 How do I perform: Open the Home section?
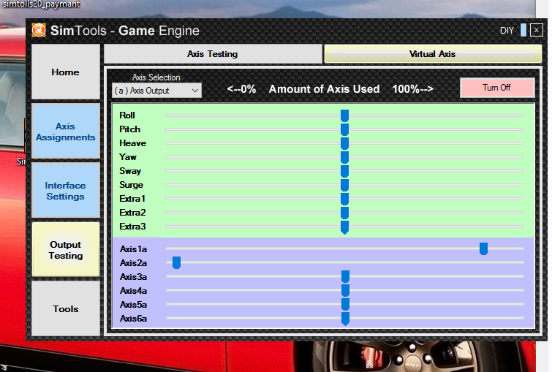click(66, 72)
